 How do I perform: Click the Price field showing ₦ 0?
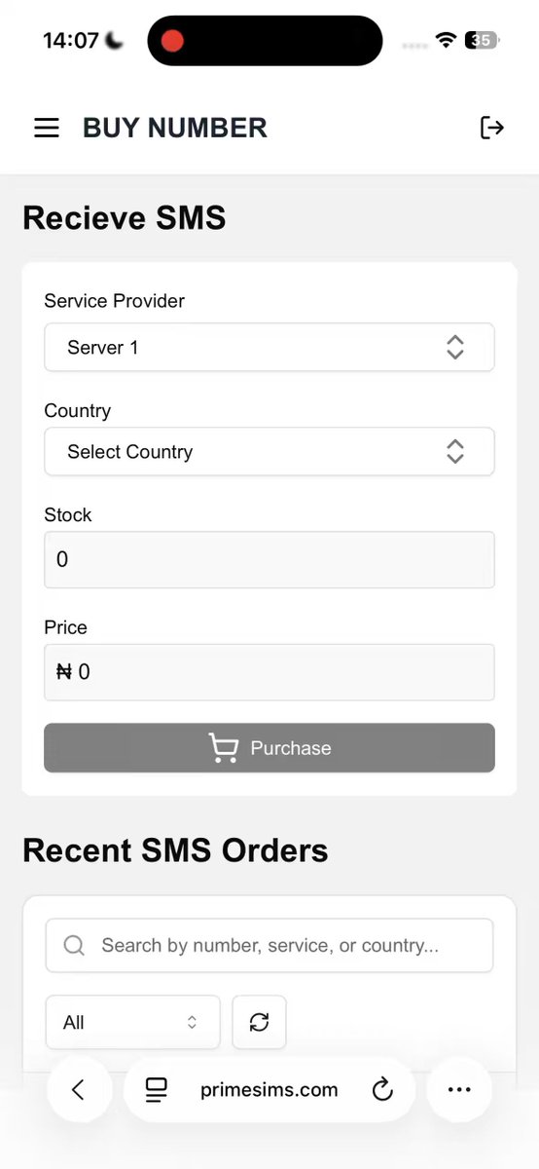[x=269, y=672]
